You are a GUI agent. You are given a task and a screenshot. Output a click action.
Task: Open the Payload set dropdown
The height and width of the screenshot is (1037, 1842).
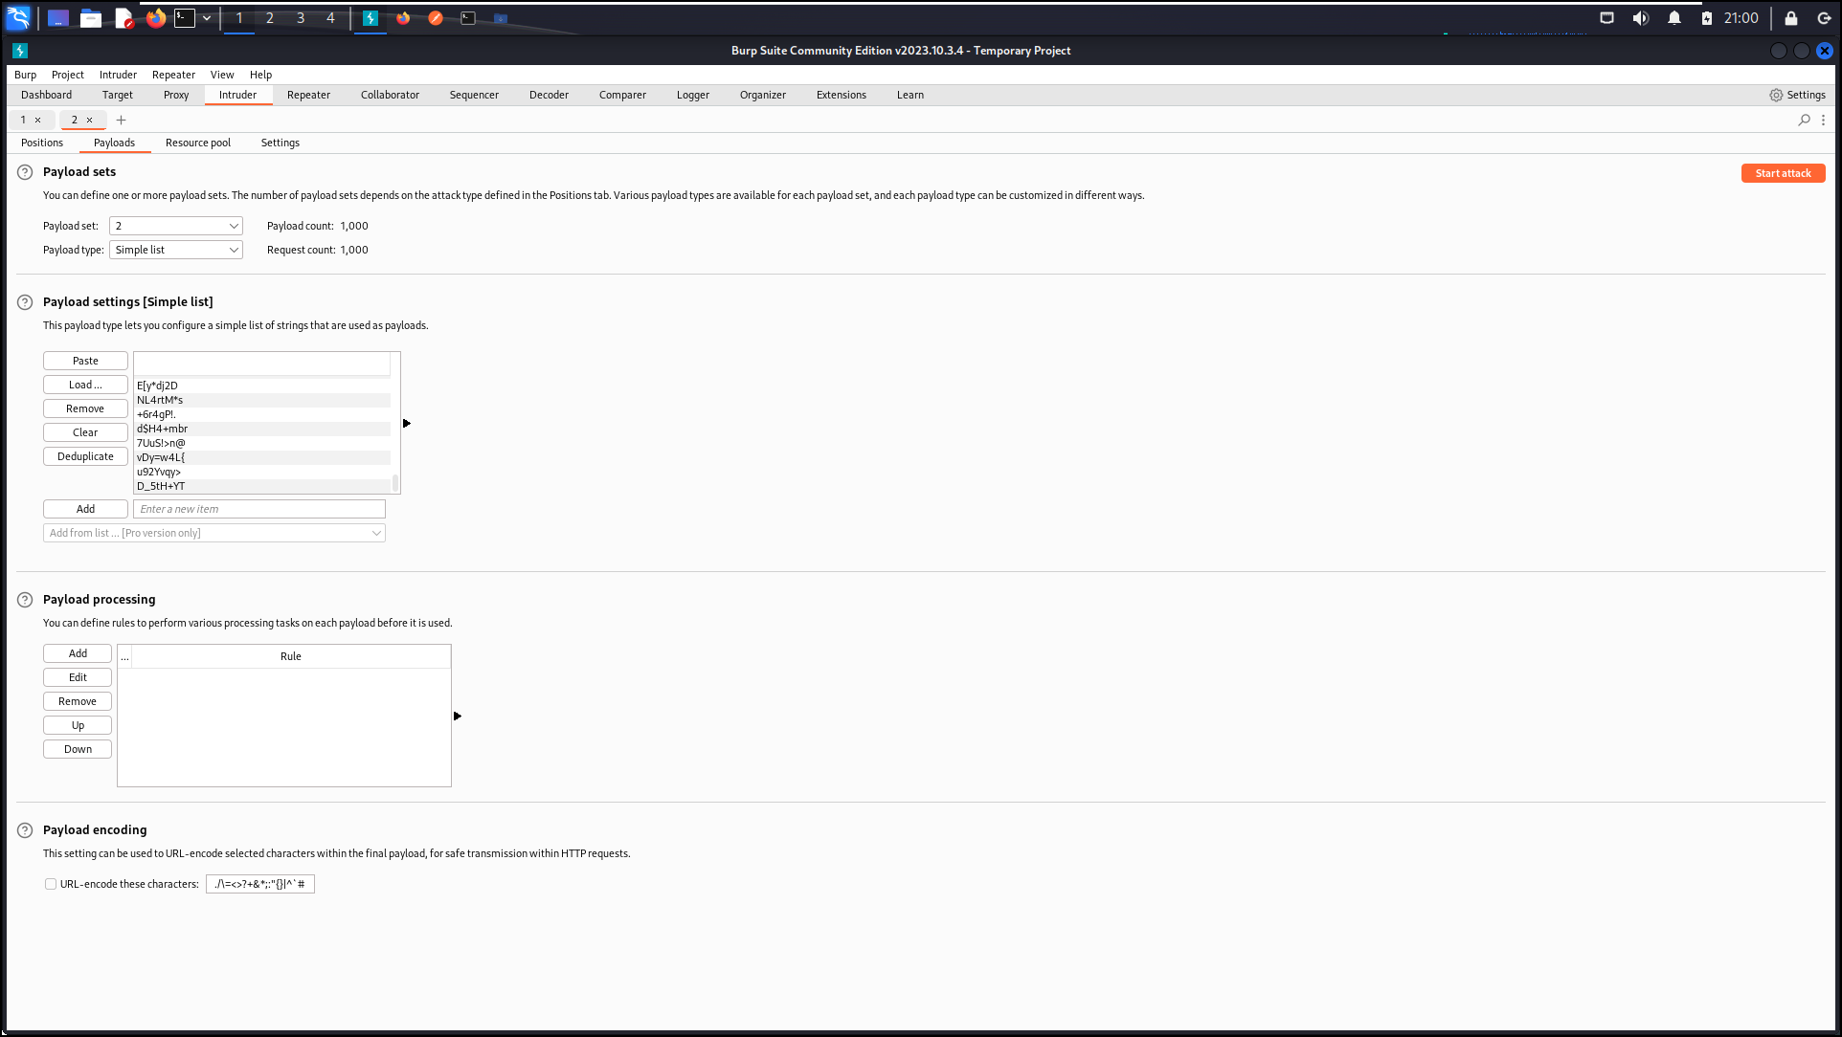[176, 226]
